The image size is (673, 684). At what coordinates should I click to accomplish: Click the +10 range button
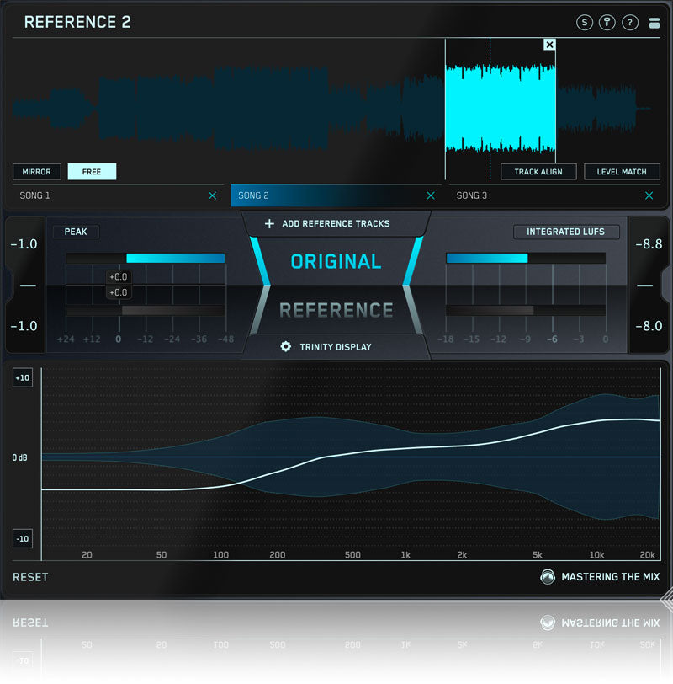23,377
